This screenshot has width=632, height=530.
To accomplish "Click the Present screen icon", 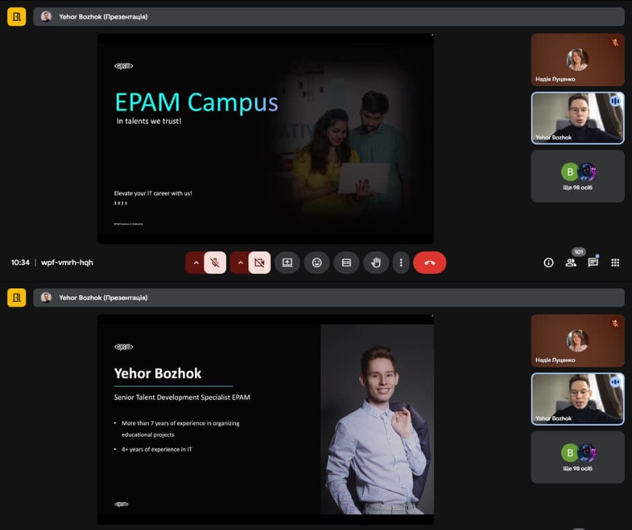I will point(287,262).
